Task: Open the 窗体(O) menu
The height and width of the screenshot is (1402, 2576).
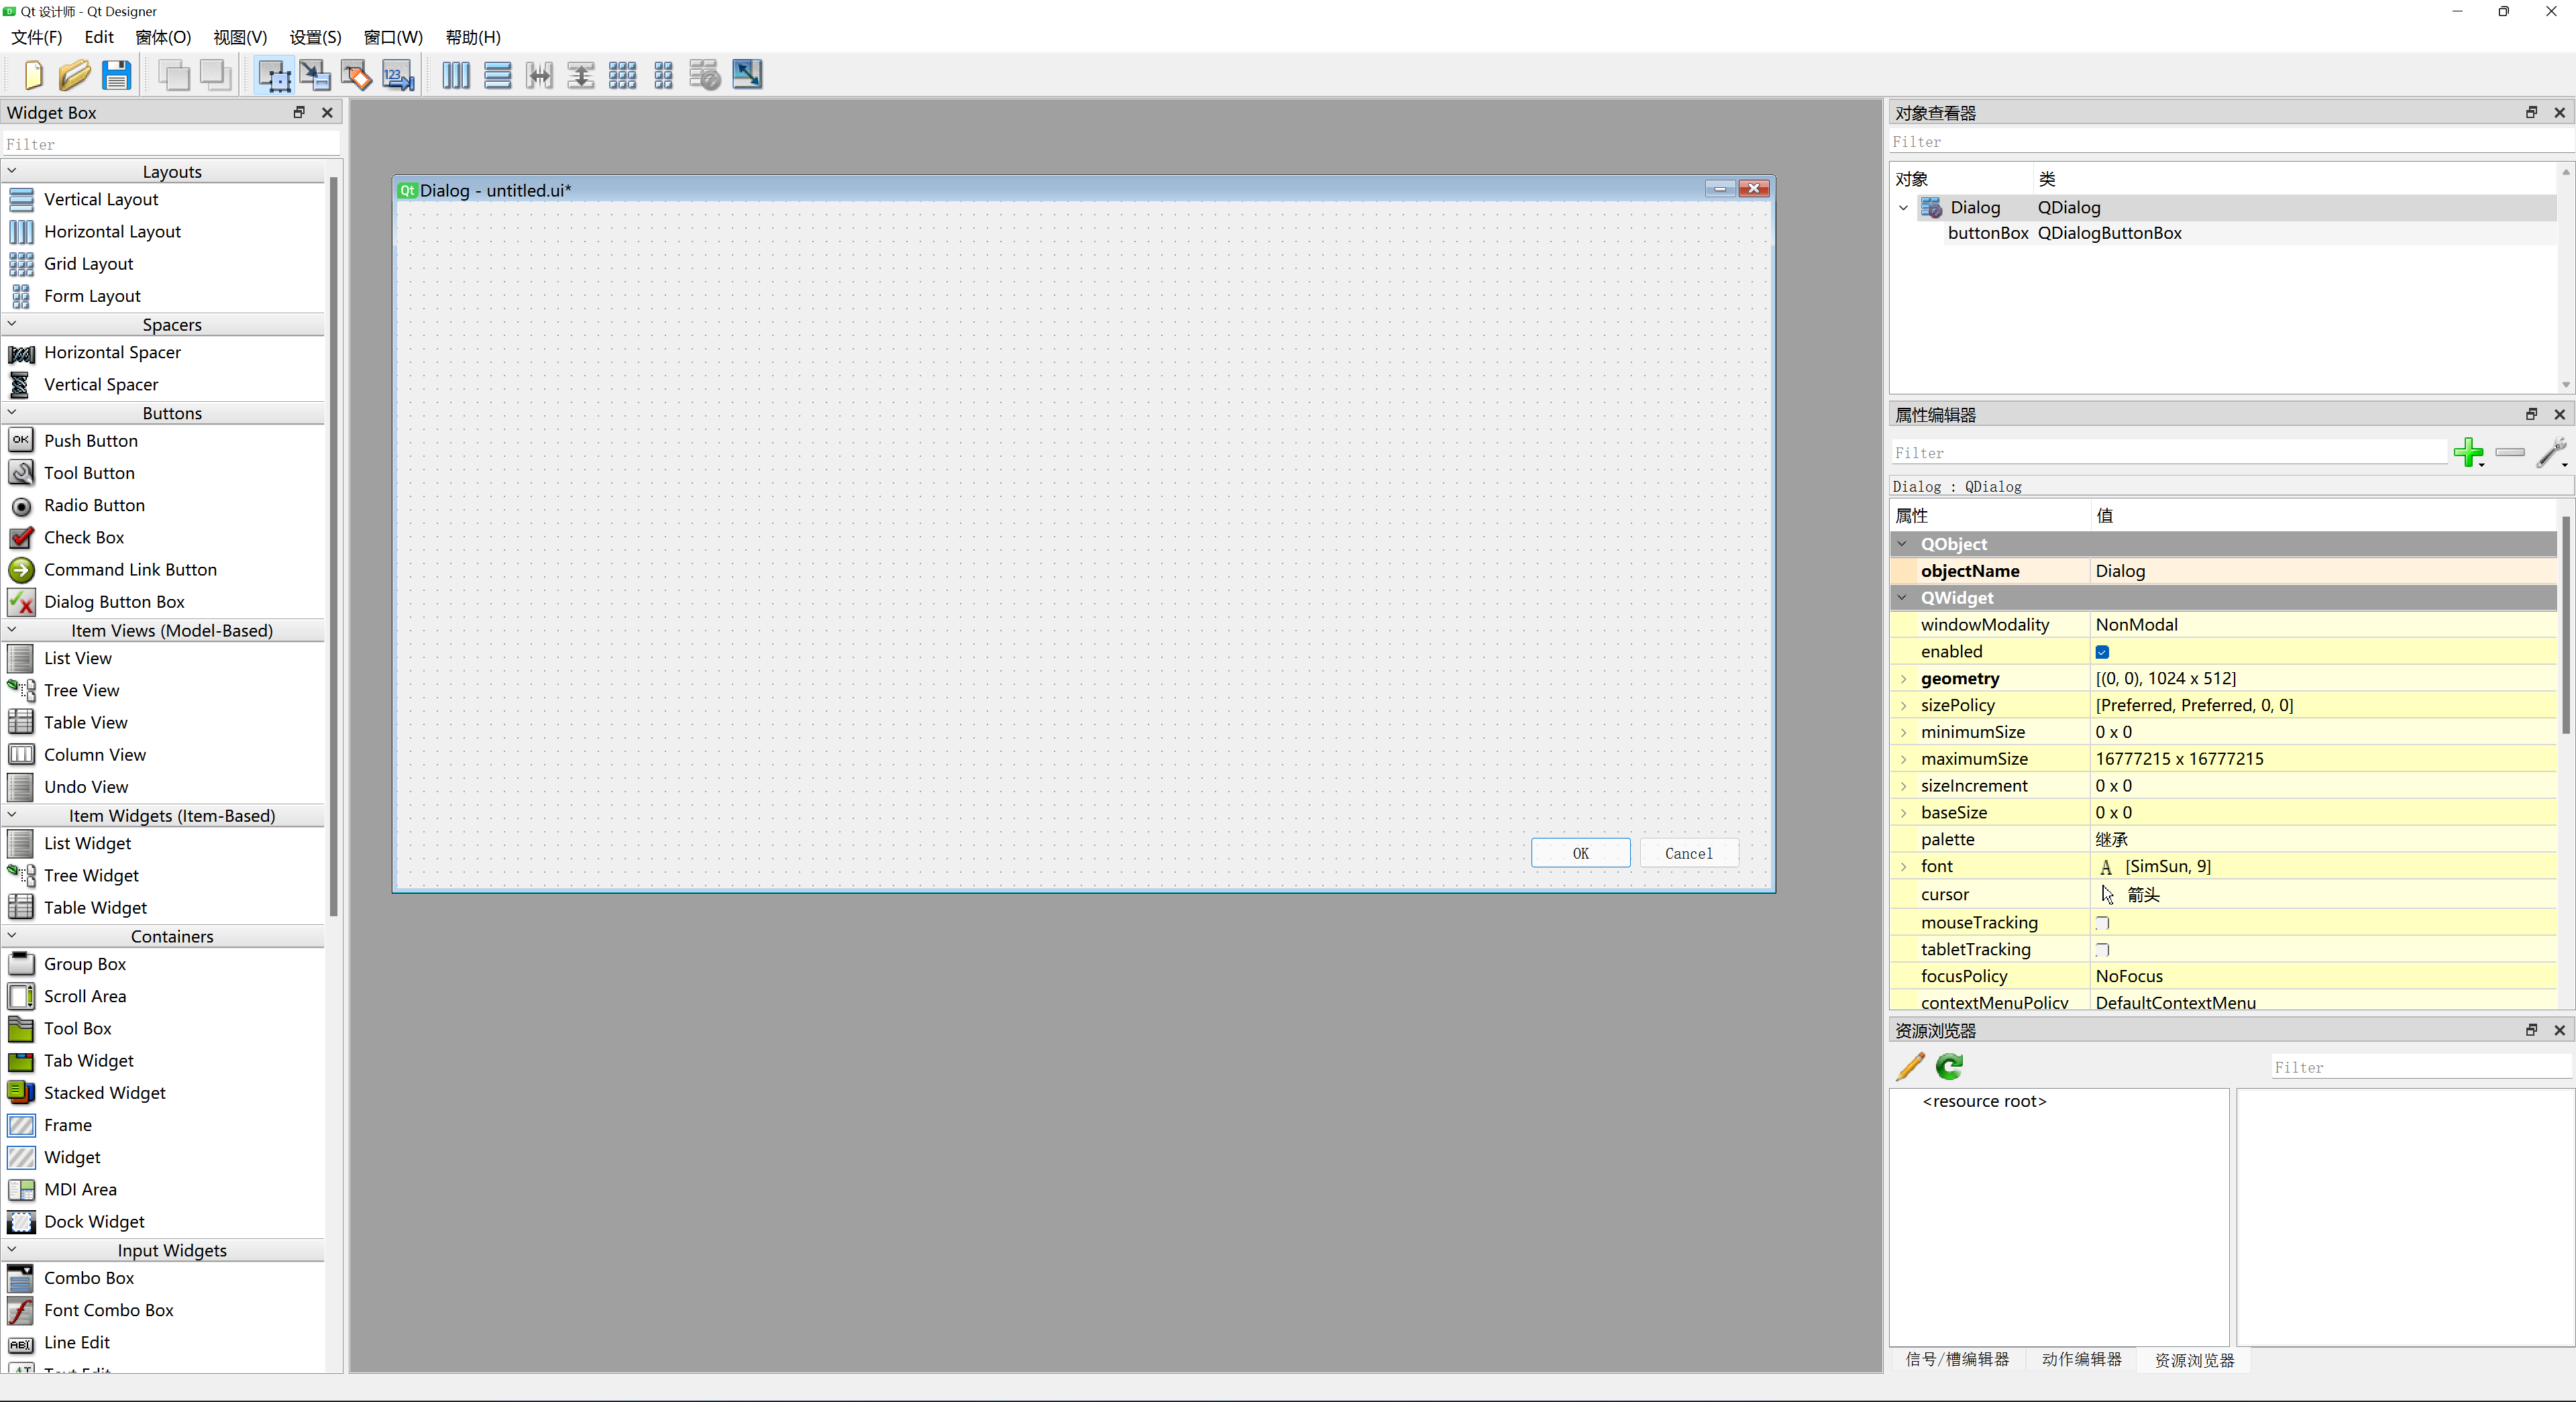Action: (163, 37)
